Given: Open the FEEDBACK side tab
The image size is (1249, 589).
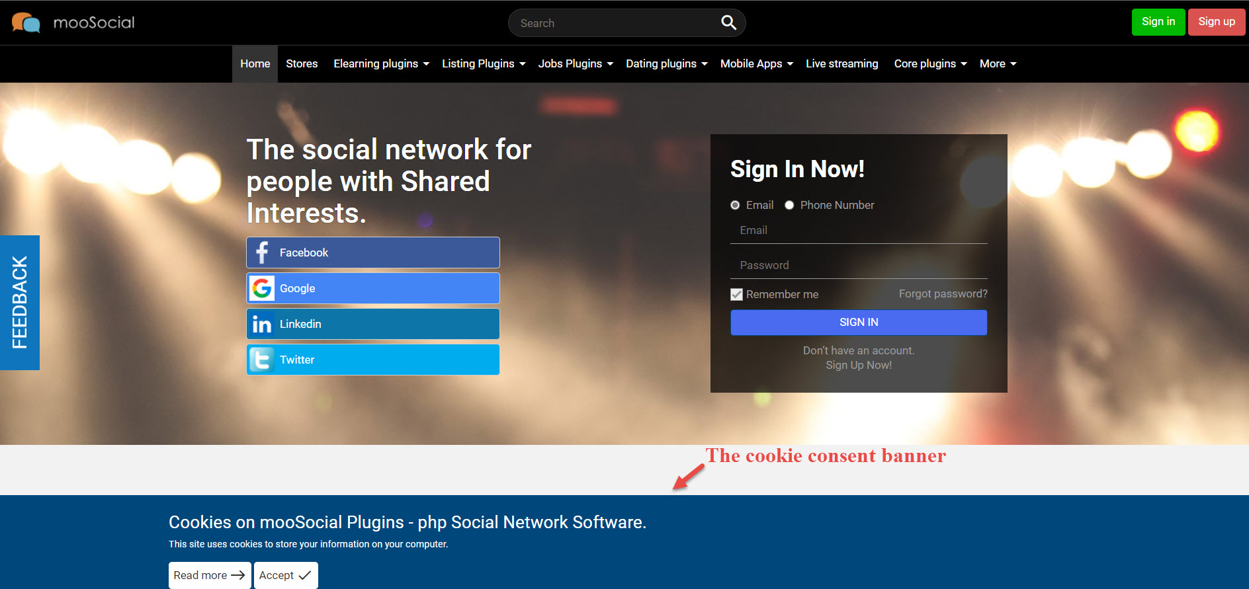Looking at the screenshot, I should tap(20, 303).
